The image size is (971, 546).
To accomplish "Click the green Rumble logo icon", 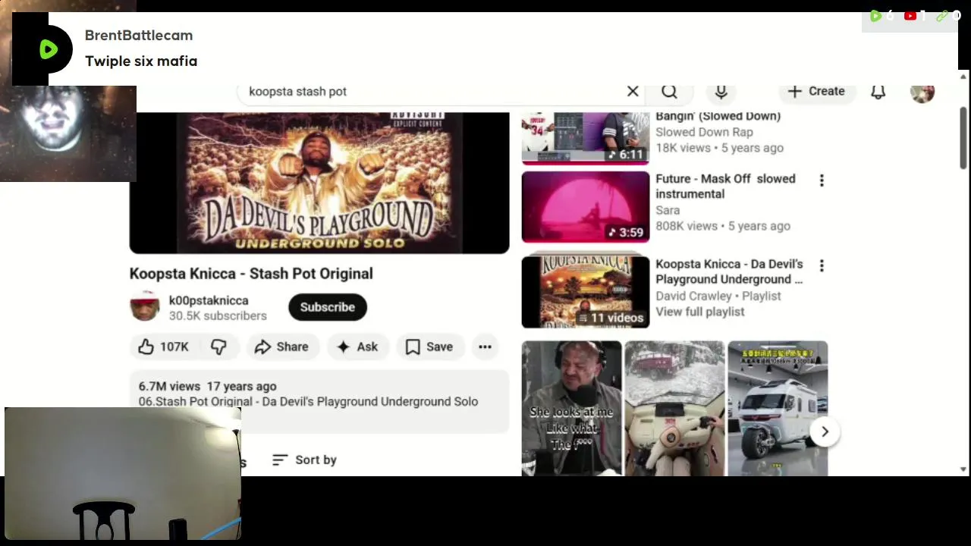I will [x=49, y=49].
